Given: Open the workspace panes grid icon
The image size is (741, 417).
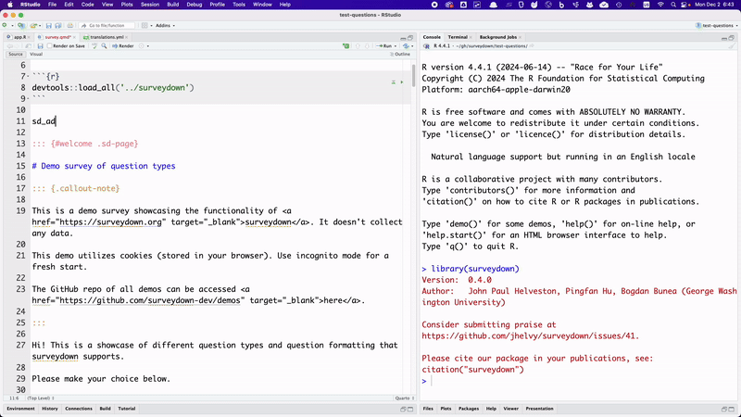Looking at the screenshot, I should pos(144,26).
